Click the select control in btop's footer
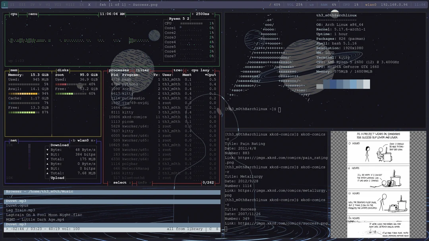This screenshot has height=241, width=429. pyautogui.click(x=120, y=183)
